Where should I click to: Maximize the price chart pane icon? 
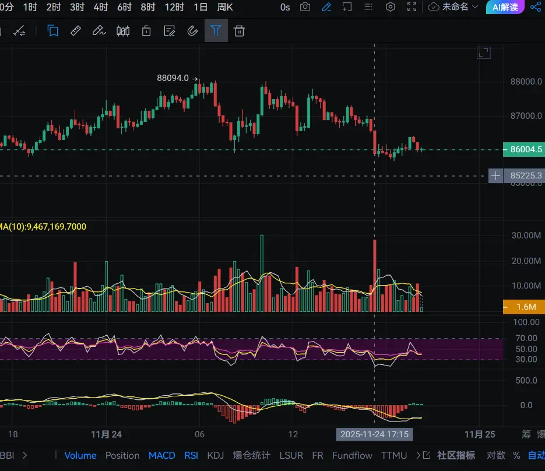[483, 53]
